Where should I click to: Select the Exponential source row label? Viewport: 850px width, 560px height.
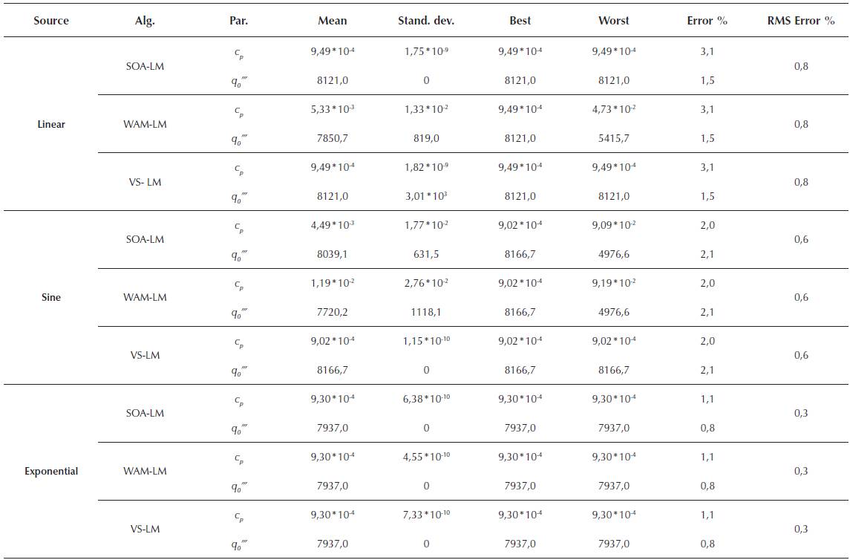pos(51,471)
